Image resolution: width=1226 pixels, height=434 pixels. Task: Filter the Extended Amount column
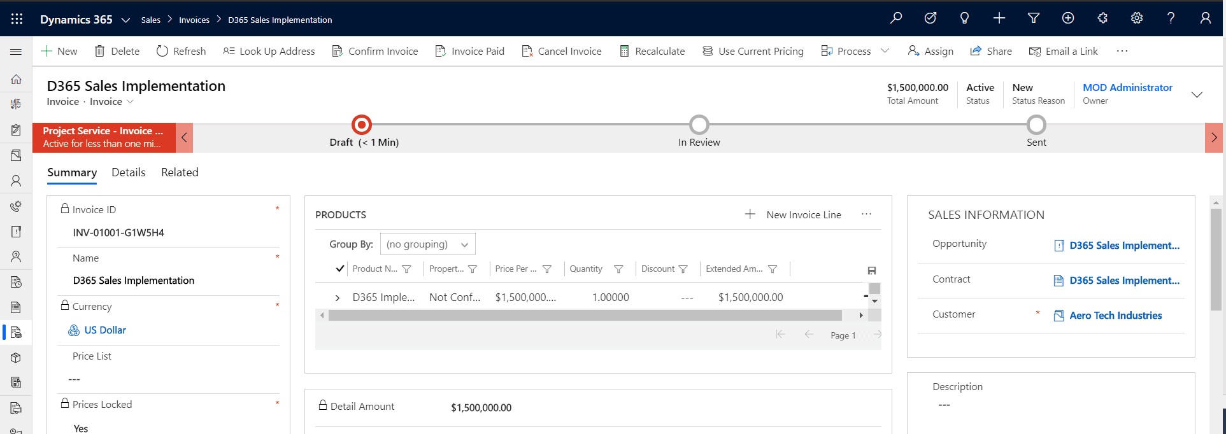773,269
